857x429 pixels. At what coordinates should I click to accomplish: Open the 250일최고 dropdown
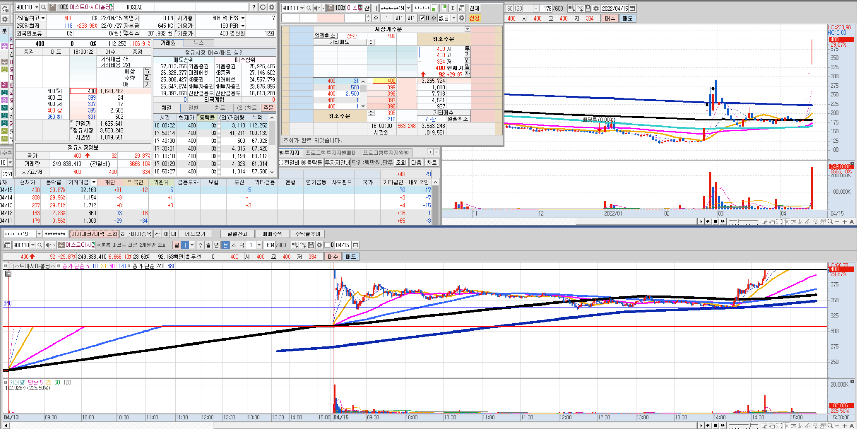pyautogui.click(x=43, y=18)
